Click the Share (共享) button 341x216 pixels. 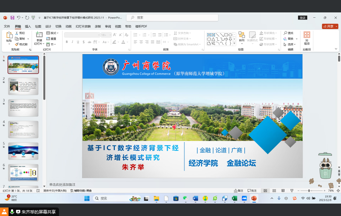click(329, 26)
